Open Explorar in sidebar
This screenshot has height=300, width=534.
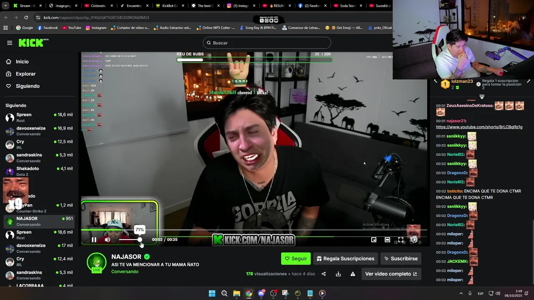(25, 74)
